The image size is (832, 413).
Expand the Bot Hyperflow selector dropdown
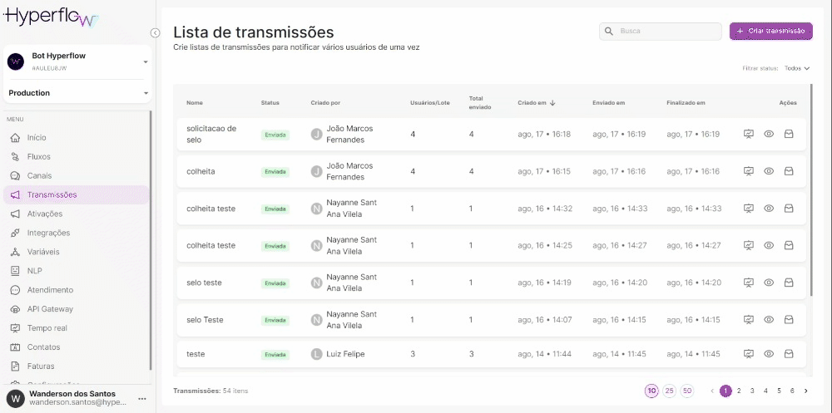(146, 61)
